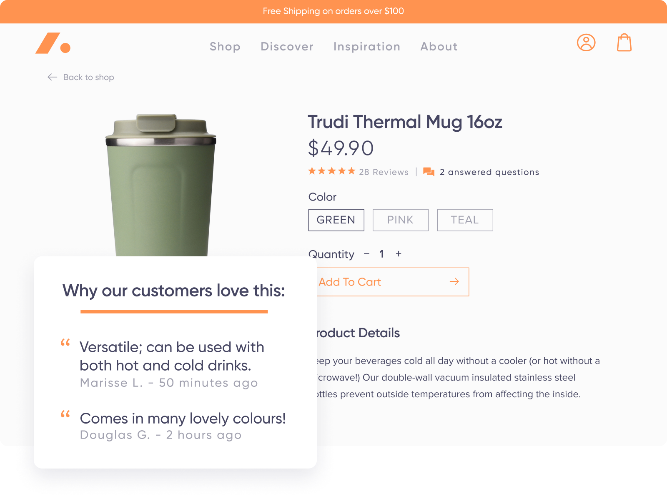Open the Shop menu
667x499 pixels.
click(225, 47)
